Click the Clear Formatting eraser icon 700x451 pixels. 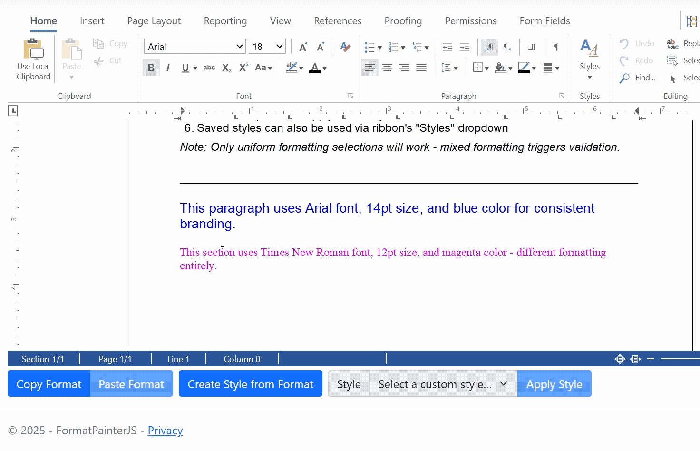click(x=346, y=47)
